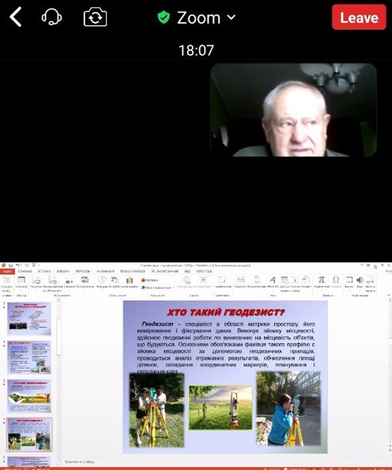Insert a new slide with Создать слайд

(7, 284)
